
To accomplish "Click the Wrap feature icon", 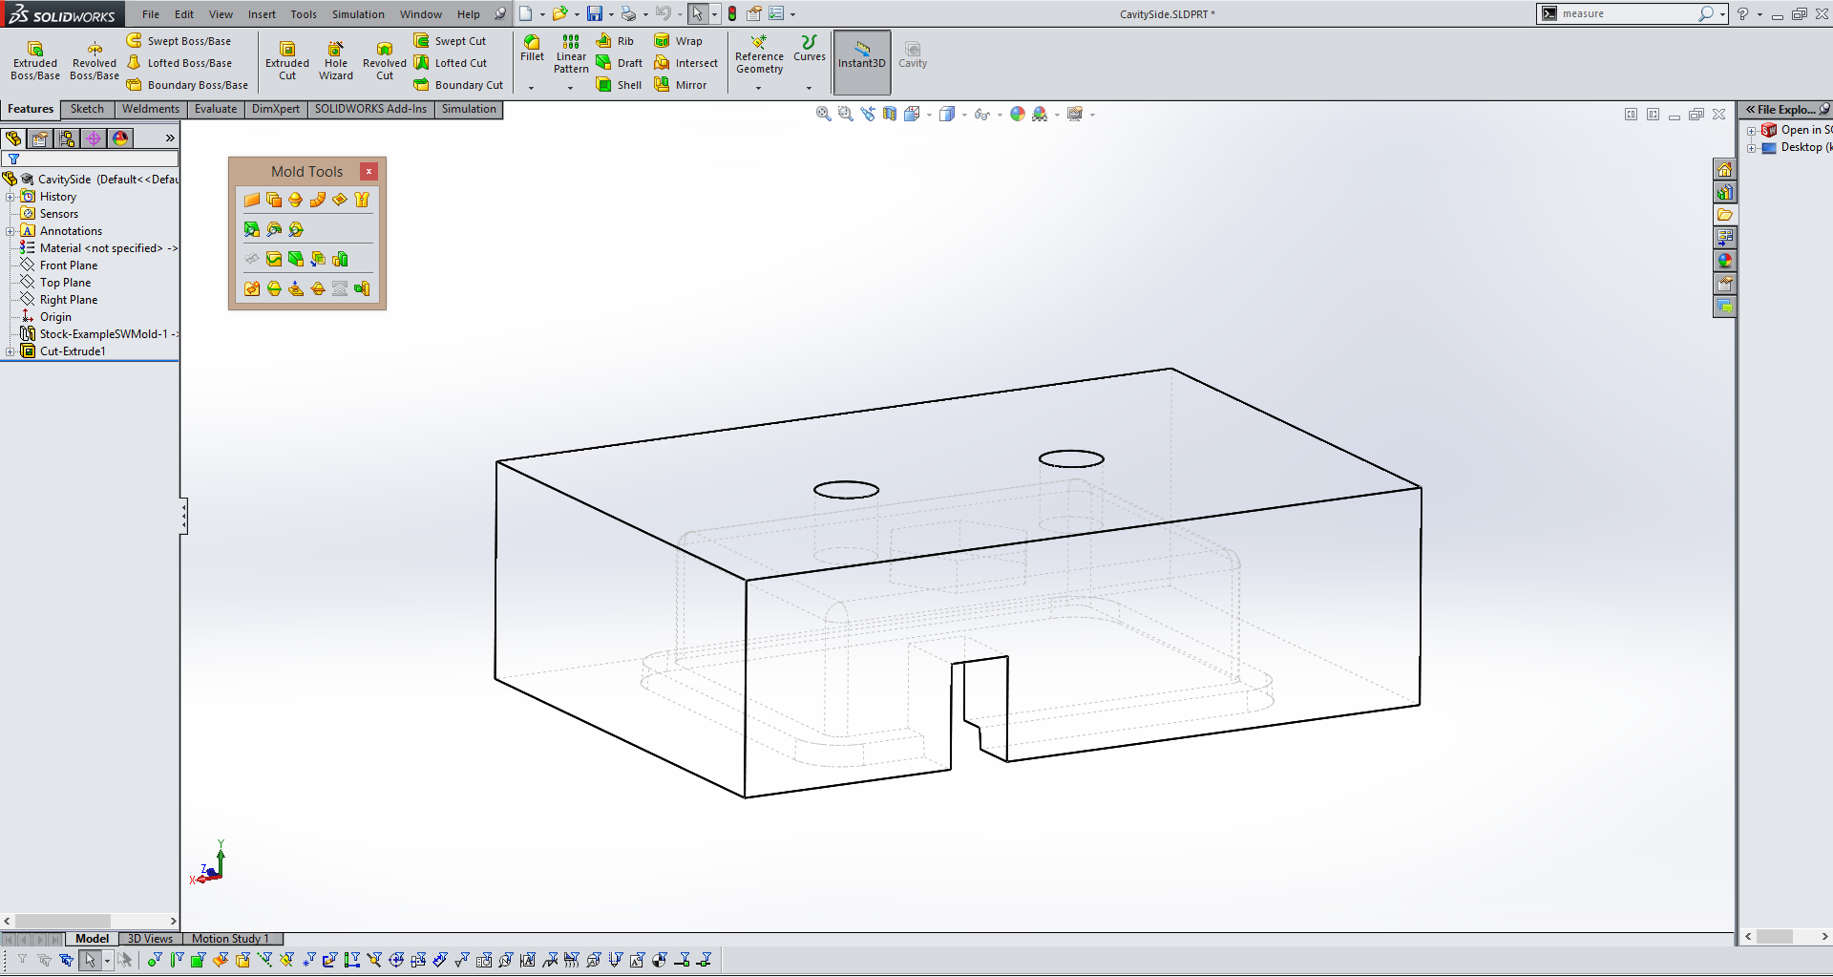I will pos(679,41).
